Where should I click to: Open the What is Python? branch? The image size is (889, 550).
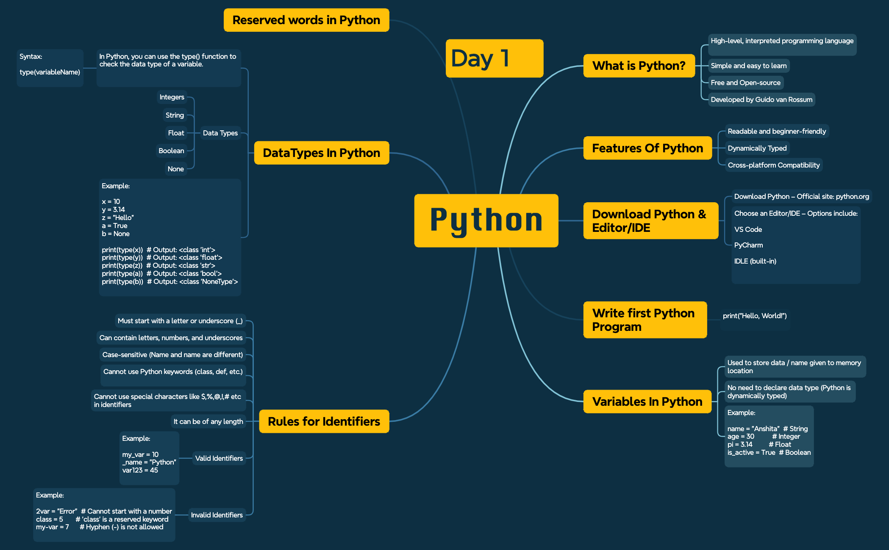coord(639,66)
